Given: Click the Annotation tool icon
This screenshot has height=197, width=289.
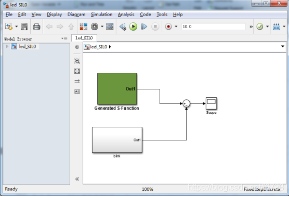Looking at the screenshot, I should [x=77, y=91].
